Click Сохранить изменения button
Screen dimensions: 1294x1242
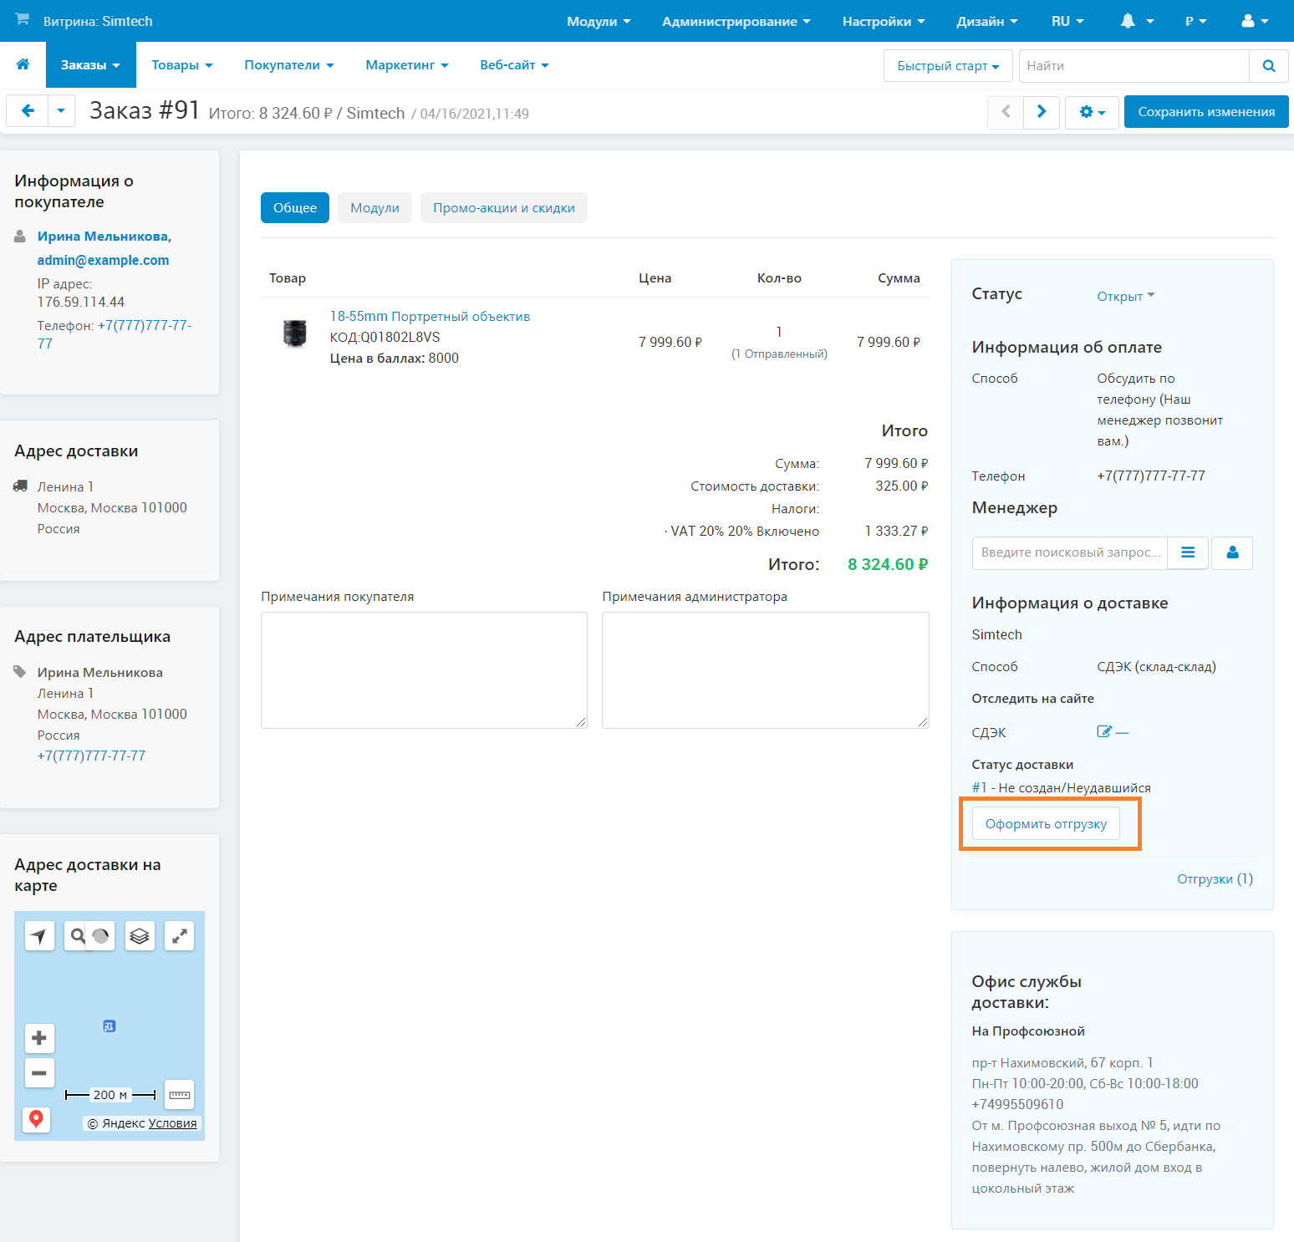click(x=1205, y=112)
